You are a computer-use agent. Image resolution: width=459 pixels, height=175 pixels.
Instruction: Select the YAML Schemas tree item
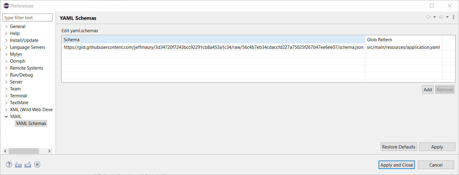pyautogui.click(x=31, y=123)
